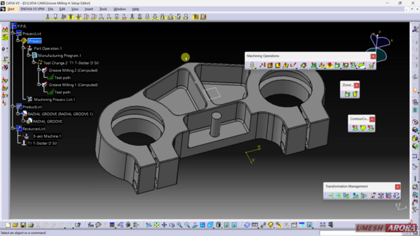
Task: Click the Select arrow tool in right toolbar
Action: (415, 90)
